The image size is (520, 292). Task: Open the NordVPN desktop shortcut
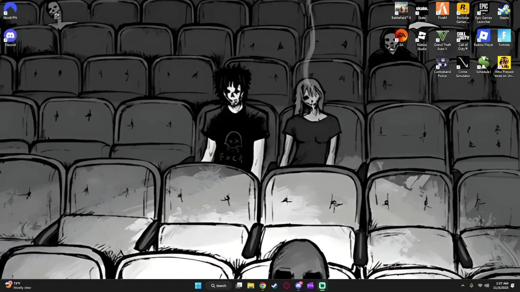pyautogui.click(x=10, y=11)
